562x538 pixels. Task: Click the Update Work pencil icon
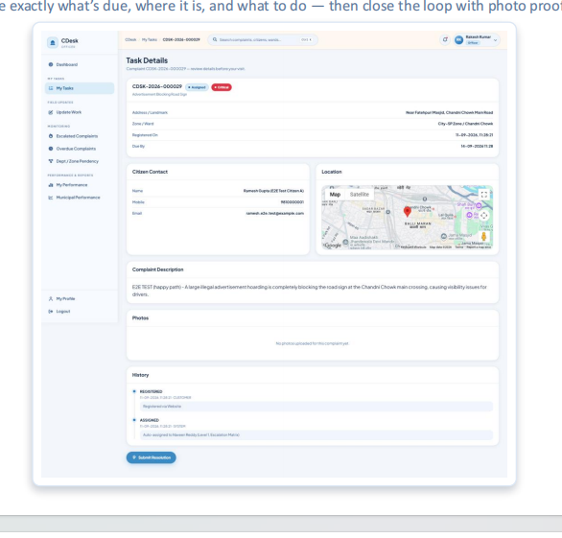click(51, 112)
